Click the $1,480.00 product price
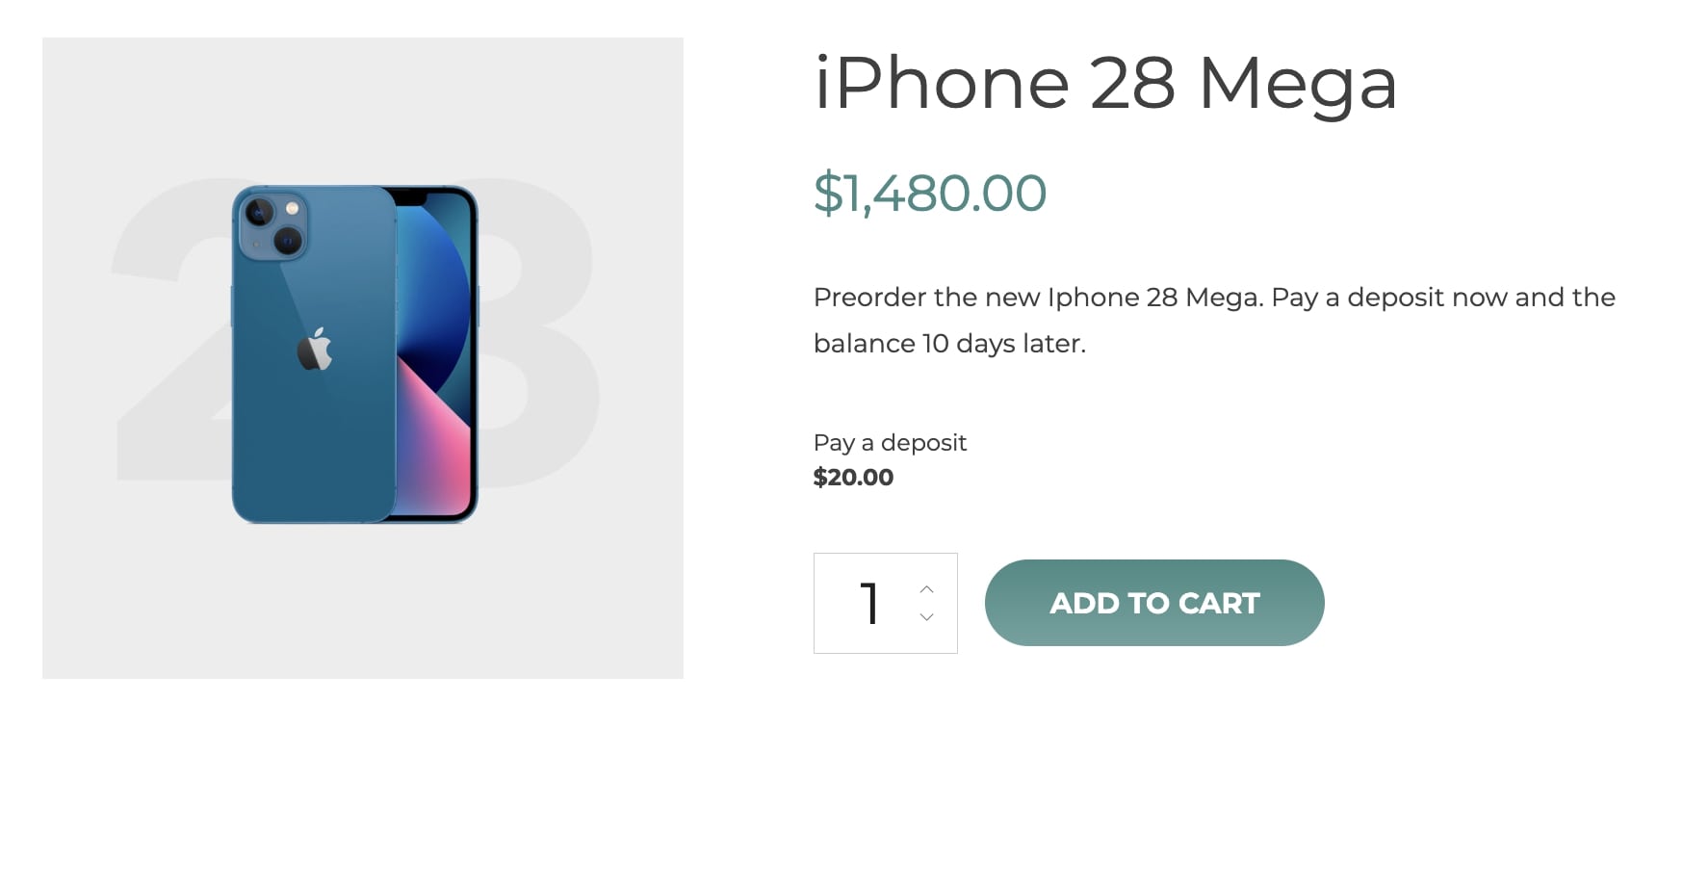1683x884 pixels. [929, 193]
